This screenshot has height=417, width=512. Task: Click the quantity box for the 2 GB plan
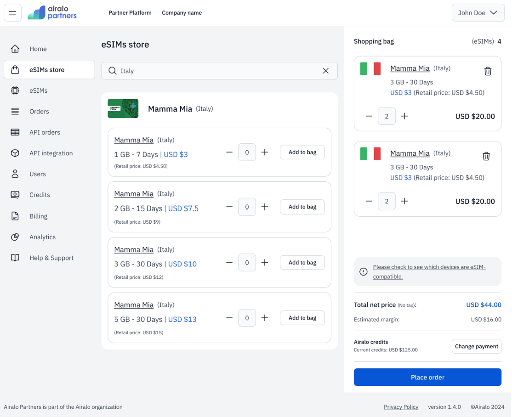[x=247, y=207]
